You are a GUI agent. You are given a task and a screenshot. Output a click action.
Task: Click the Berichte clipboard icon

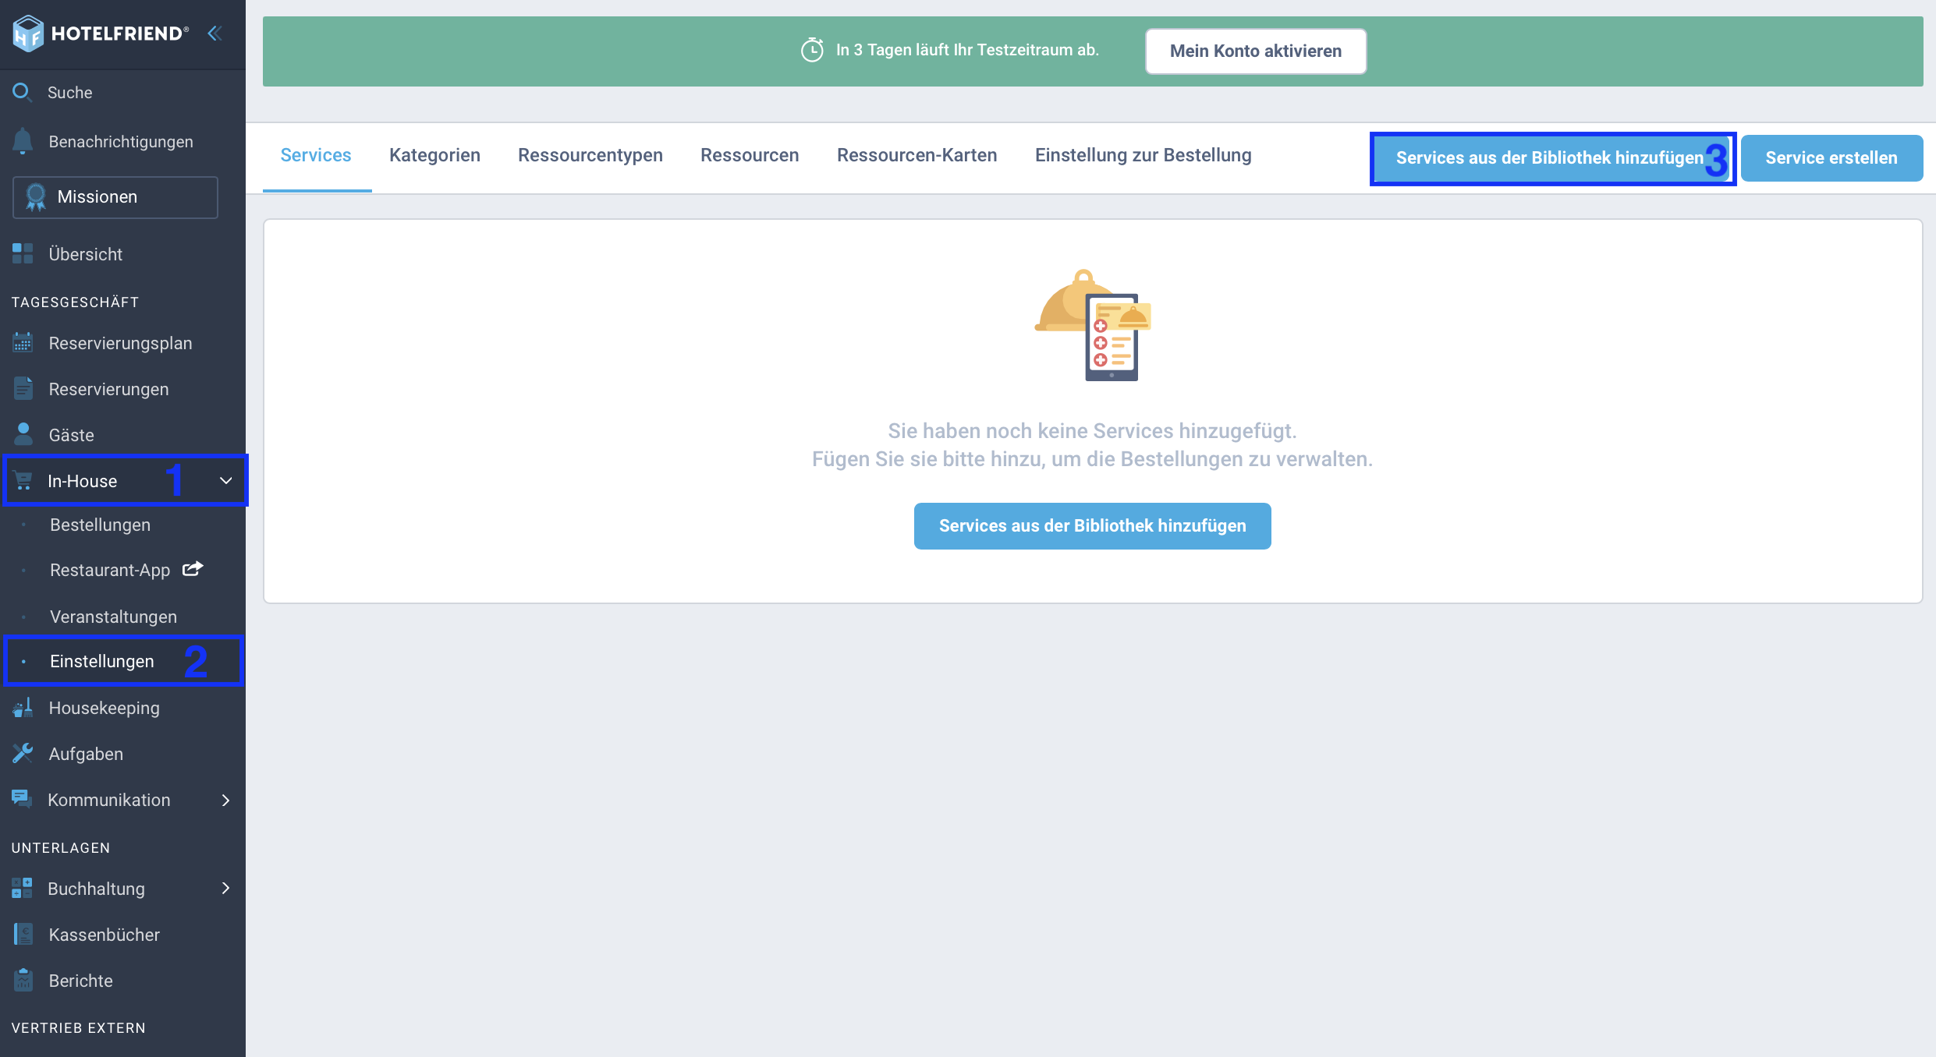23,980
